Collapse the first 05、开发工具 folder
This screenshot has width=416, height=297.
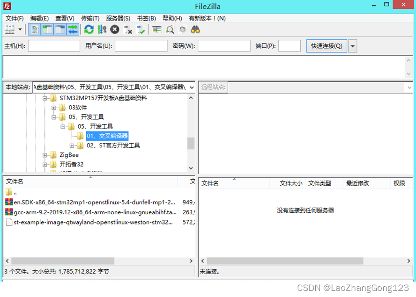53,117
